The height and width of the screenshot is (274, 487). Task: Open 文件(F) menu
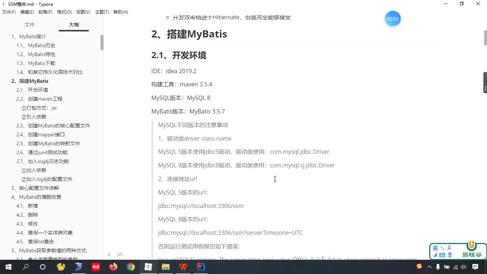(x=9, y=12)
